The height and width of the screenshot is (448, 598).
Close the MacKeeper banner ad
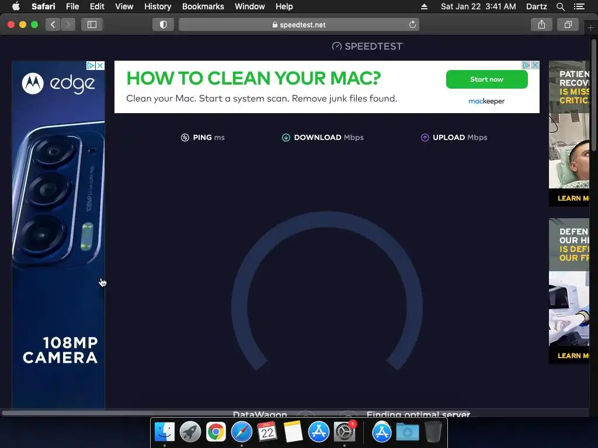(x=535, y=65)
